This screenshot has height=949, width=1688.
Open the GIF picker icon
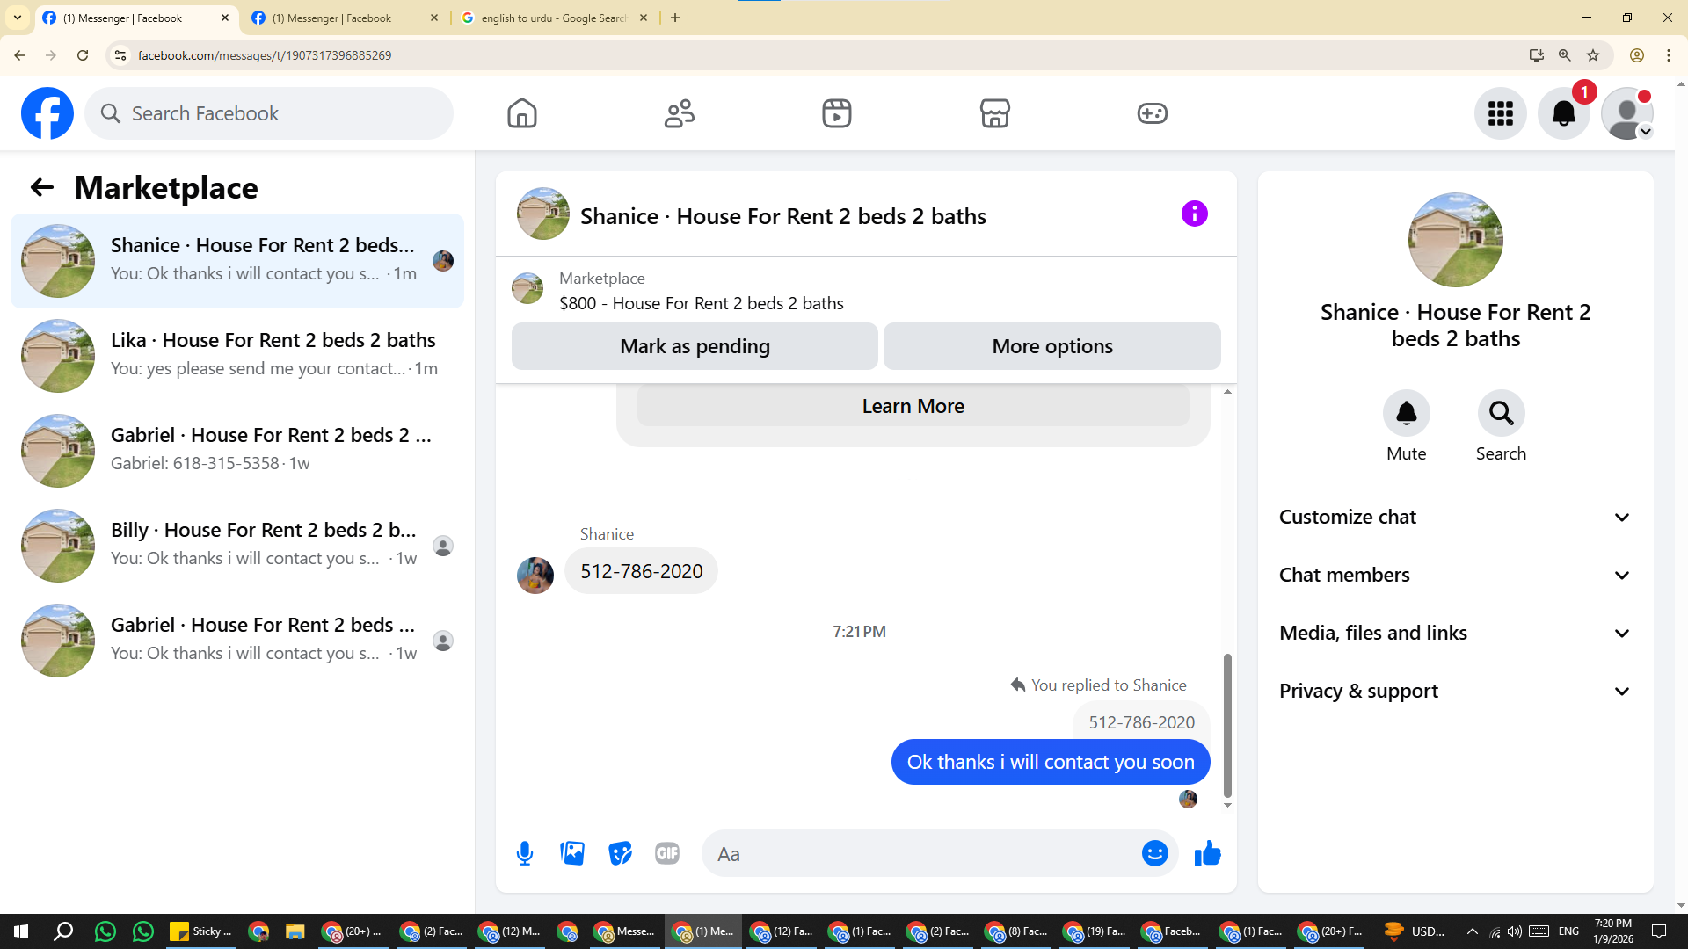(x=667, y=853)
